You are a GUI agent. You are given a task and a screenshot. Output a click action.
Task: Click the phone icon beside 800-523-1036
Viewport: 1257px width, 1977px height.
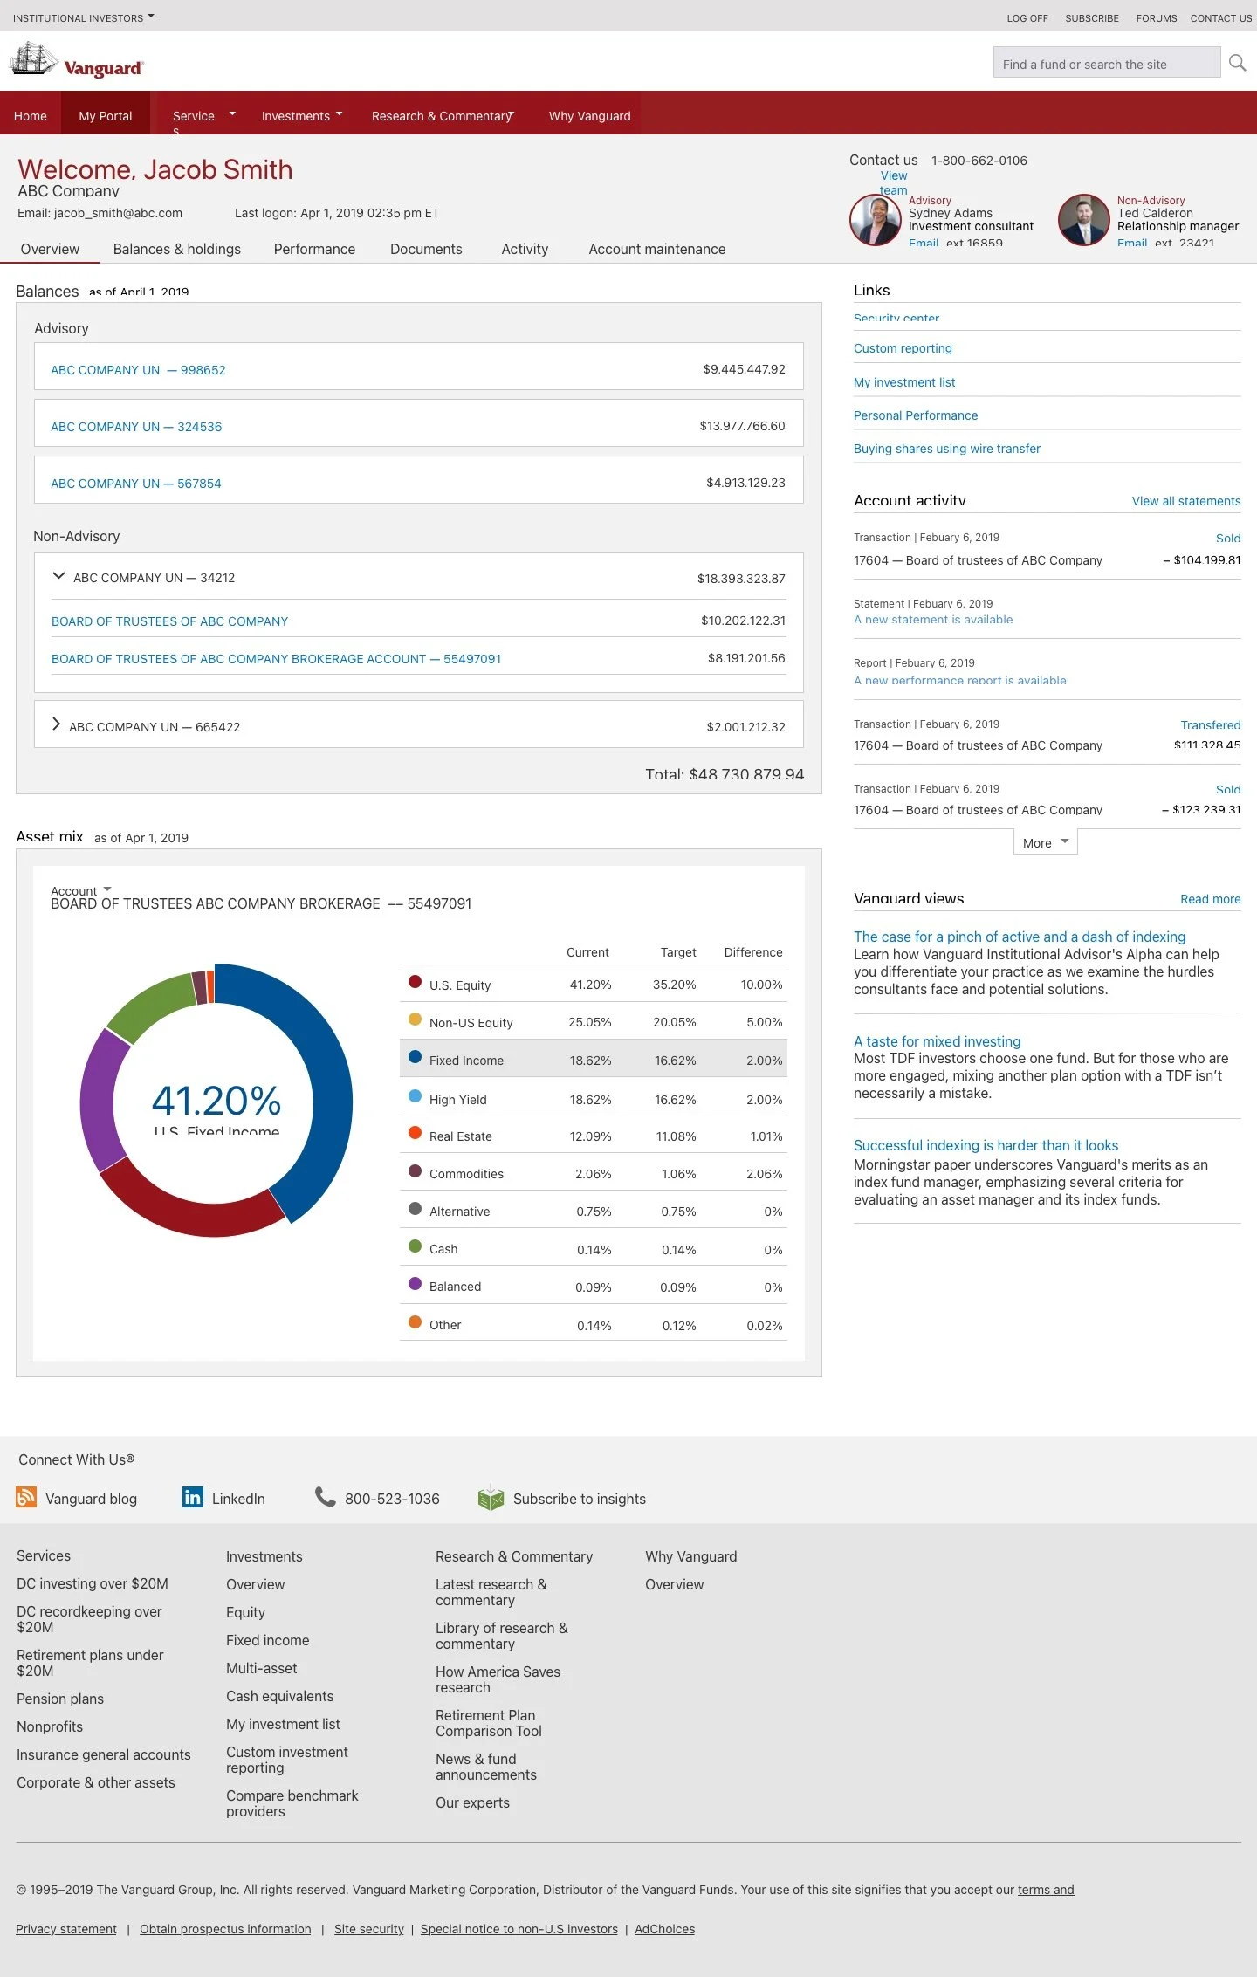pyautogui.click(x=325, y=1497)
